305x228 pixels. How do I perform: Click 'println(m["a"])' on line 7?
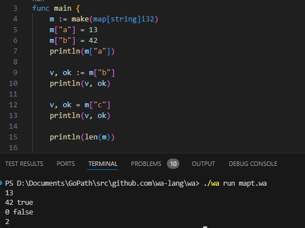point(82,51)
